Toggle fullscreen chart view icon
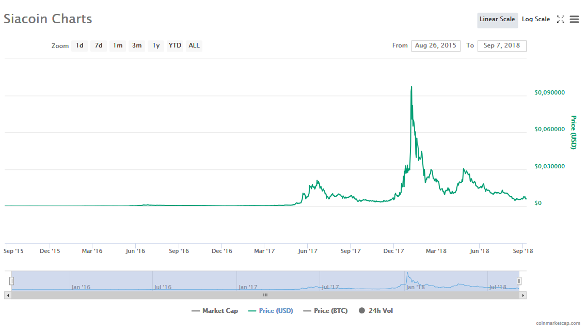The height and width of the screenshot is (332, 587). (x=561, y=19)
